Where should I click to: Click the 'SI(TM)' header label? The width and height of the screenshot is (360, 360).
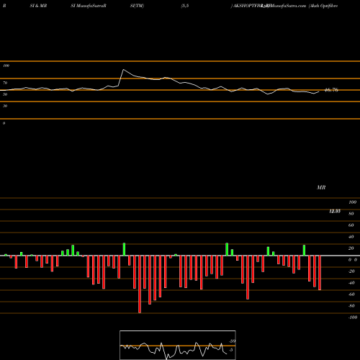point(137,6)
